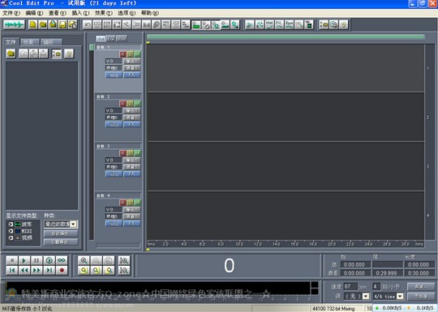Arm track 1 with the red R button

pos(123,54)
